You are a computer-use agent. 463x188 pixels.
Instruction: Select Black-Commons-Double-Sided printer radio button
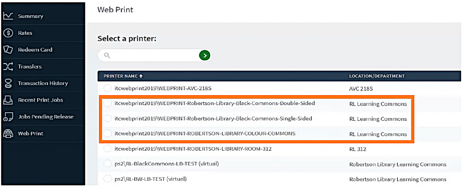coord(108,104)
